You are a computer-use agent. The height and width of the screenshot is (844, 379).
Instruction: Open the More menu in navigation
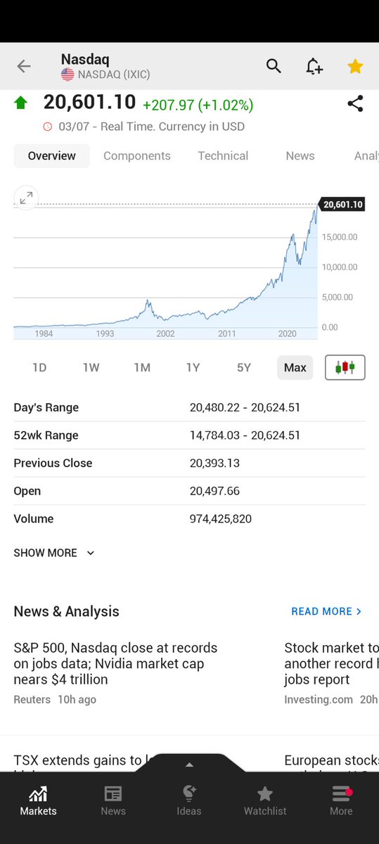[x=341, y=800]
